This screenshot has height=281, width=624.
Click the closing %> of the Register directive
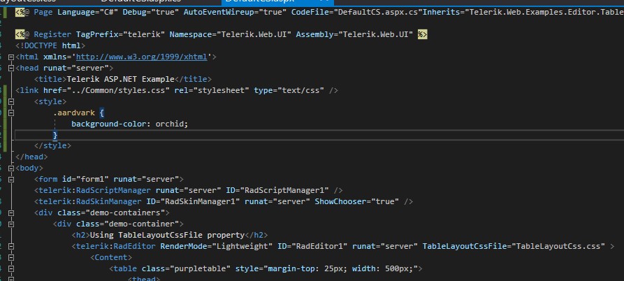coord(422,35)
